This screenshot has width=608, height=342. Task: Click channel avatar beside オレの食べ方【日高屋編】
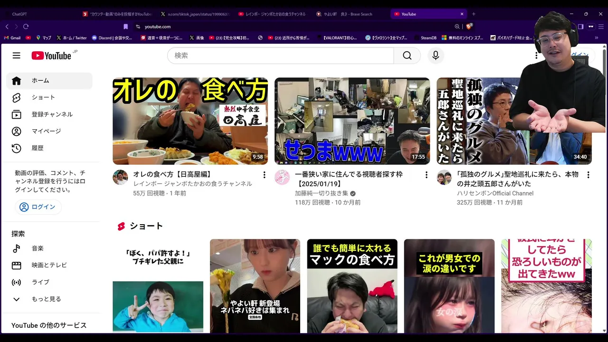click(x=120, y=177)
